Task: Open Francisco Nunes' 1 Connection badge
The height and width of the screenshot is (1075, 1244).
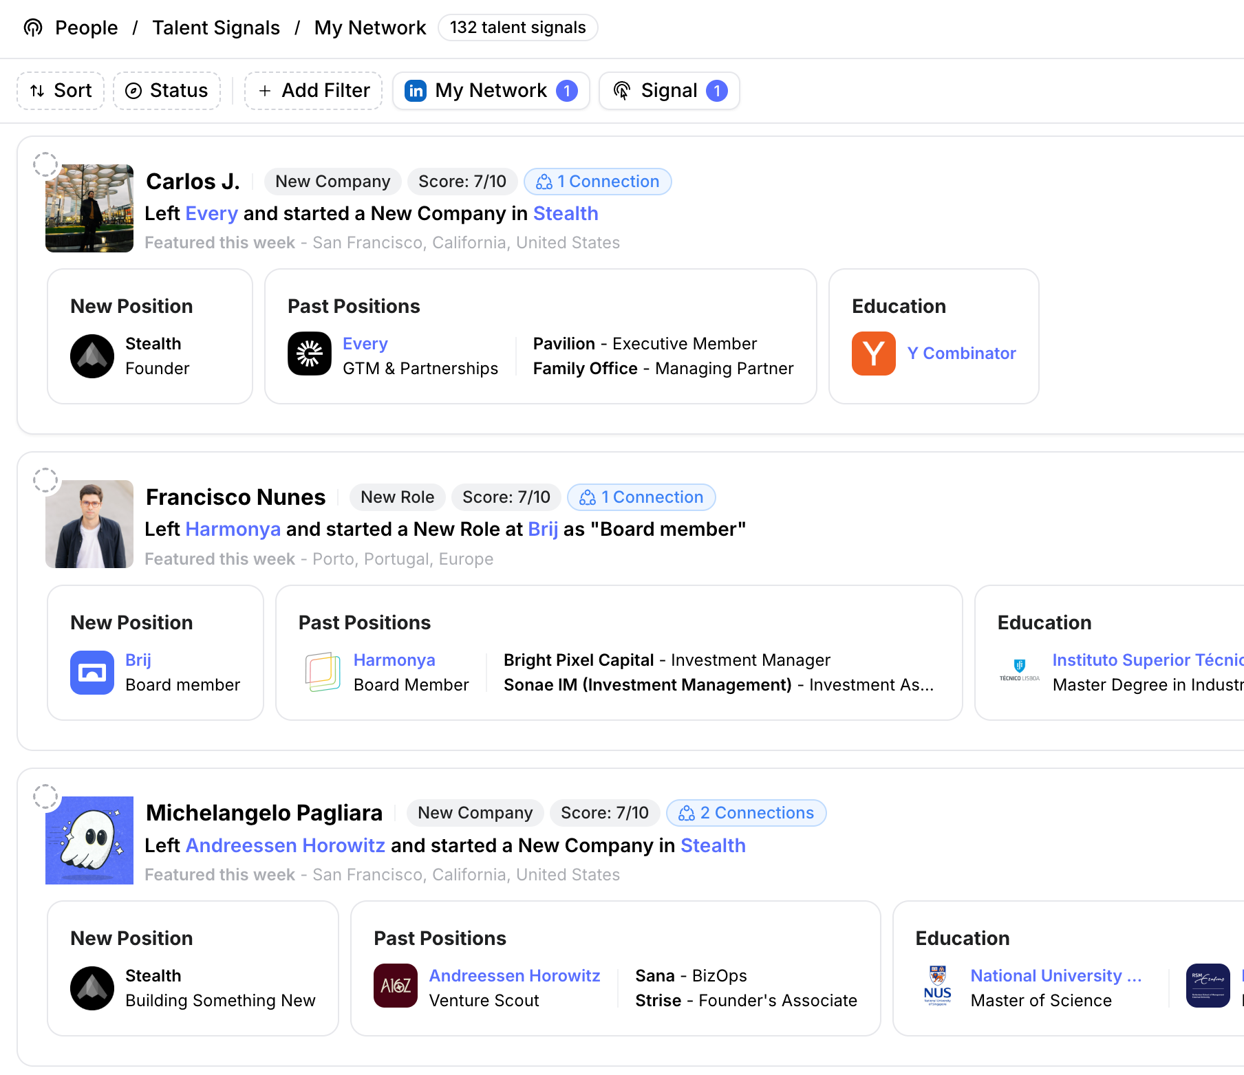Action: 641,497
